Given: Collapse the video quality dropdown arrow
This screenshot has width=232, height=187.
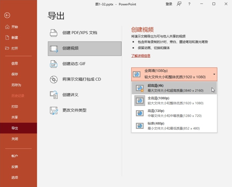Looking at the screenshot, I should pyautogui.click(x=214, y=74).
